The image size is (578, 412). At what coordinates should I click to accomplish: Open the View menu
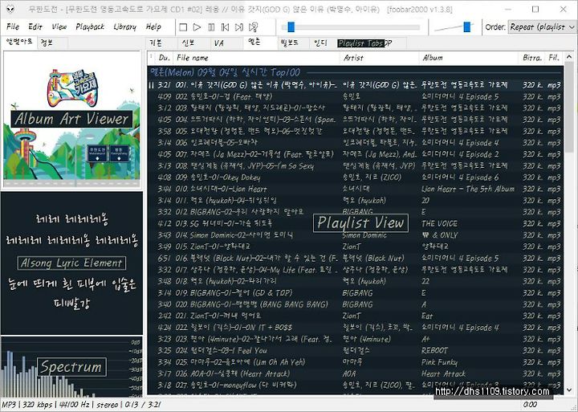59,27
